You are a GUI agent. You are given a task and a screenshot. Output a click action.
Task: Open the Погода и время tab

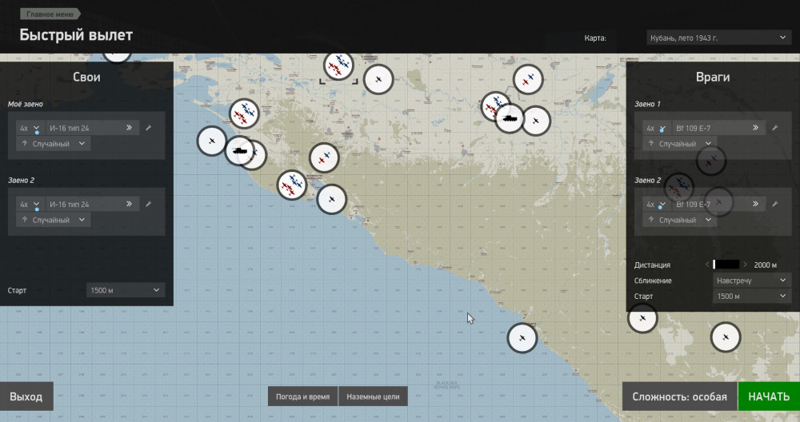click(302, 396)
